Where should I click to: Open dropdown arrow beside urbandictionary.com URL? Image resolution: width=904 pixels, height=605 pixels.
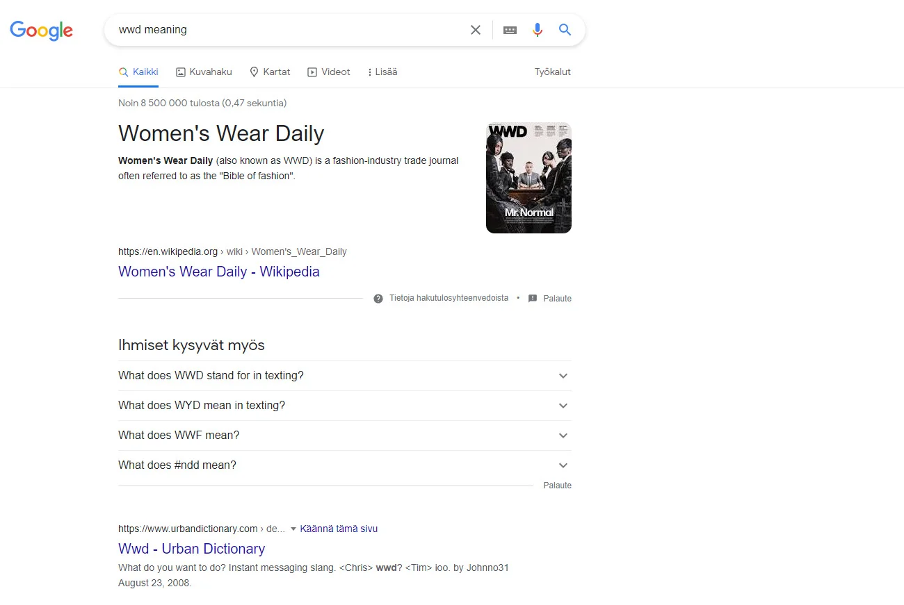(x=293, y=529)
